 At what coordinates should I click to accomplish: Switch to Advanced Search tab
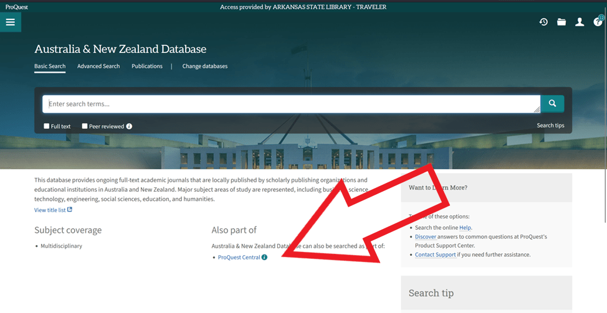98,67
